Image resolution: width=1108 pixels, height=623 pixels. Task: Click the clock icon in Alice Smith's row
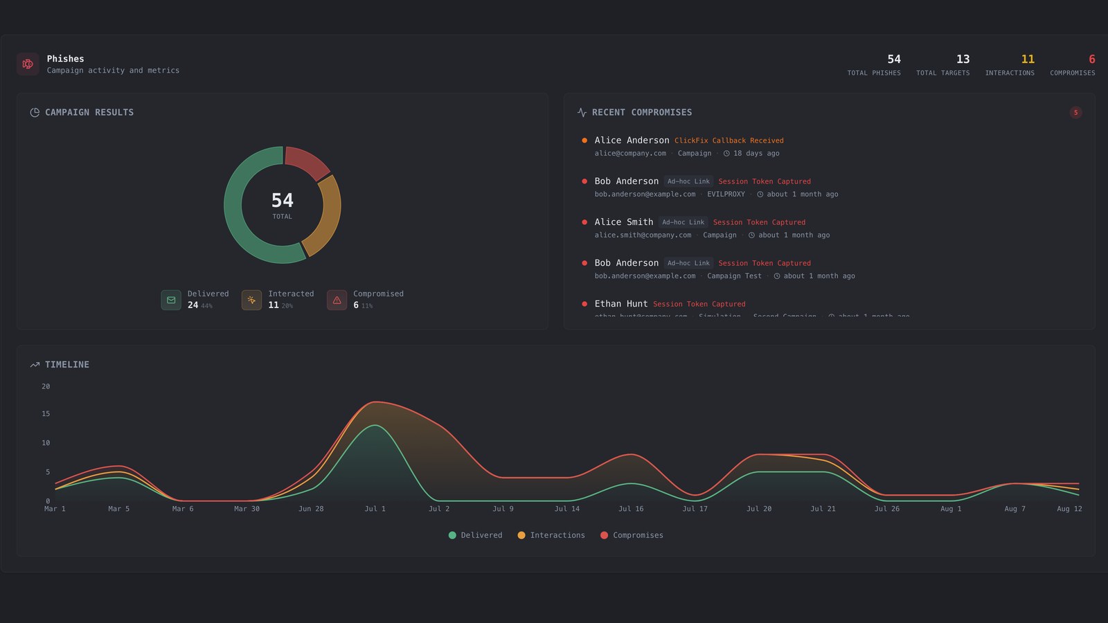tap(751, 235)
